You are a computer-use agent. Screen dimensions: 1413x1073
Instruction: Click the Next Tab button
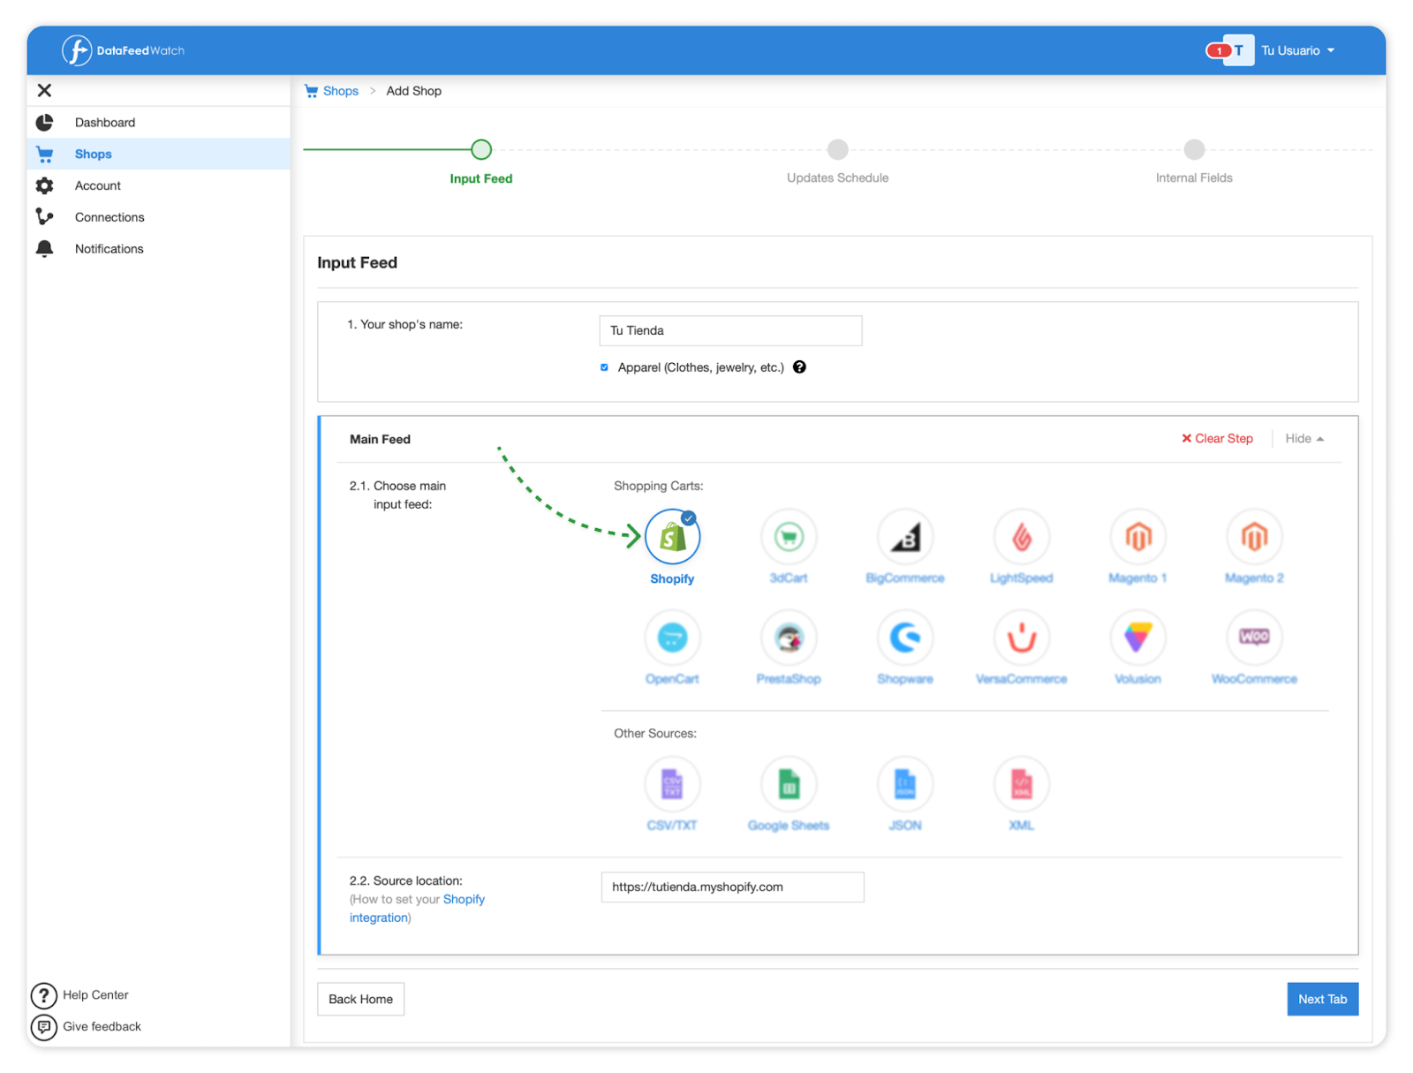1322,1000
